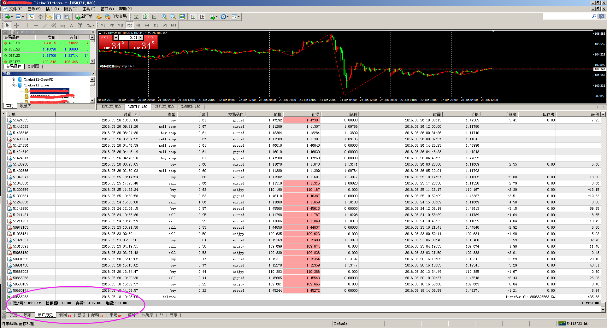Viewport: 607px width, 328px height.
Task: Click the chart shift marker triangle
Action: tap(493, 32)
